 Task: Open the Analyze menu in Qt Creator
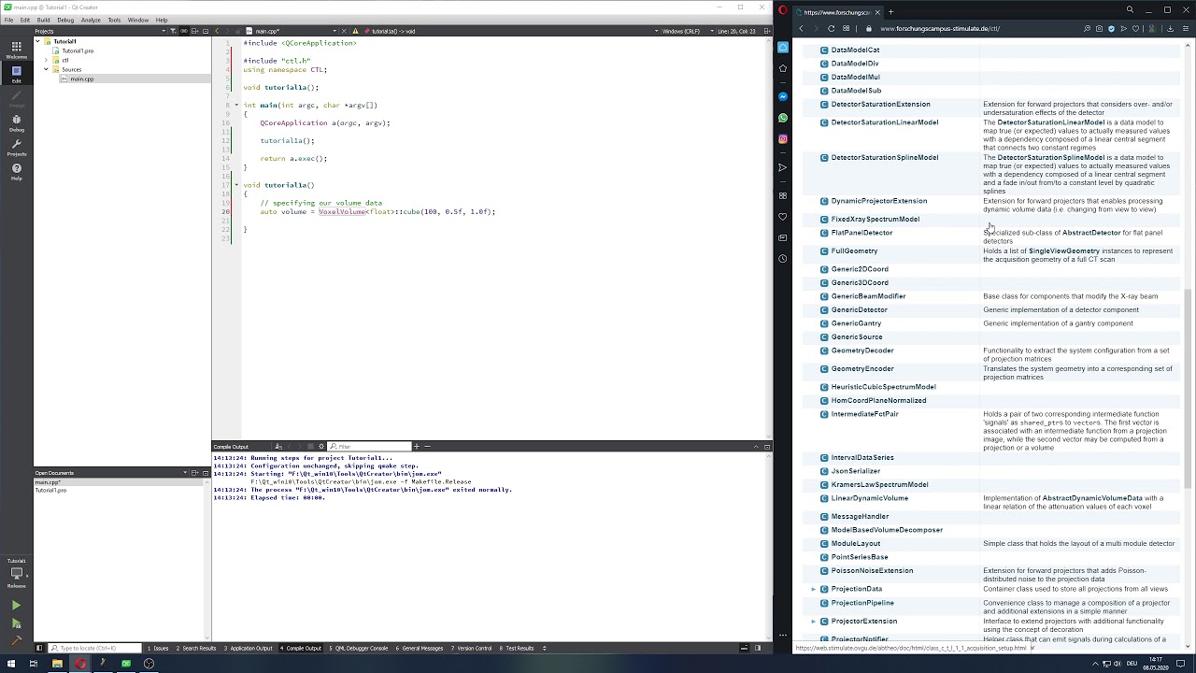click(x=91, y=20)
